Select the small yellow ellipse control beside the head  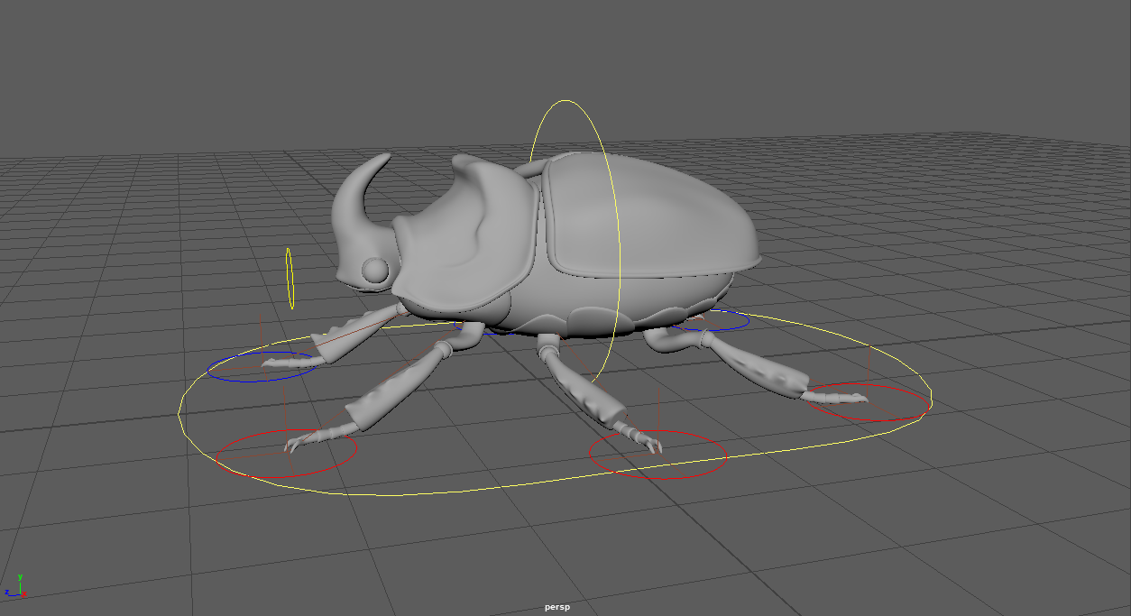(290, 279)
